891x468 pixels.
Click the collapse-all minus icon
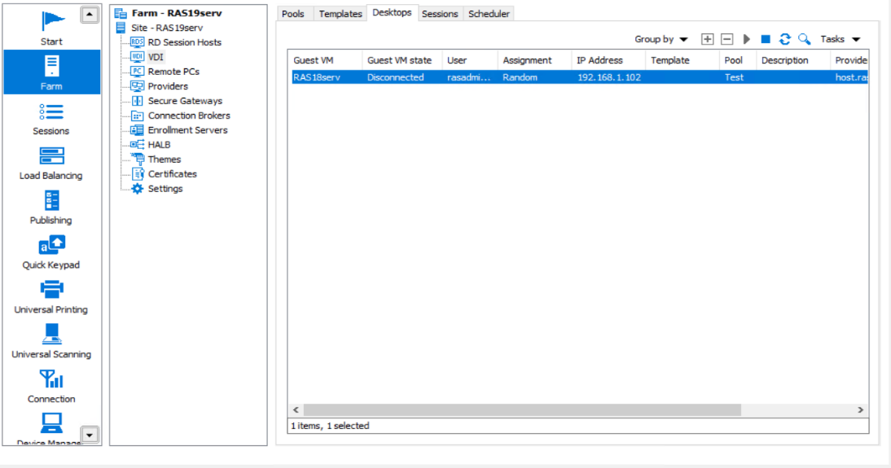727,39
